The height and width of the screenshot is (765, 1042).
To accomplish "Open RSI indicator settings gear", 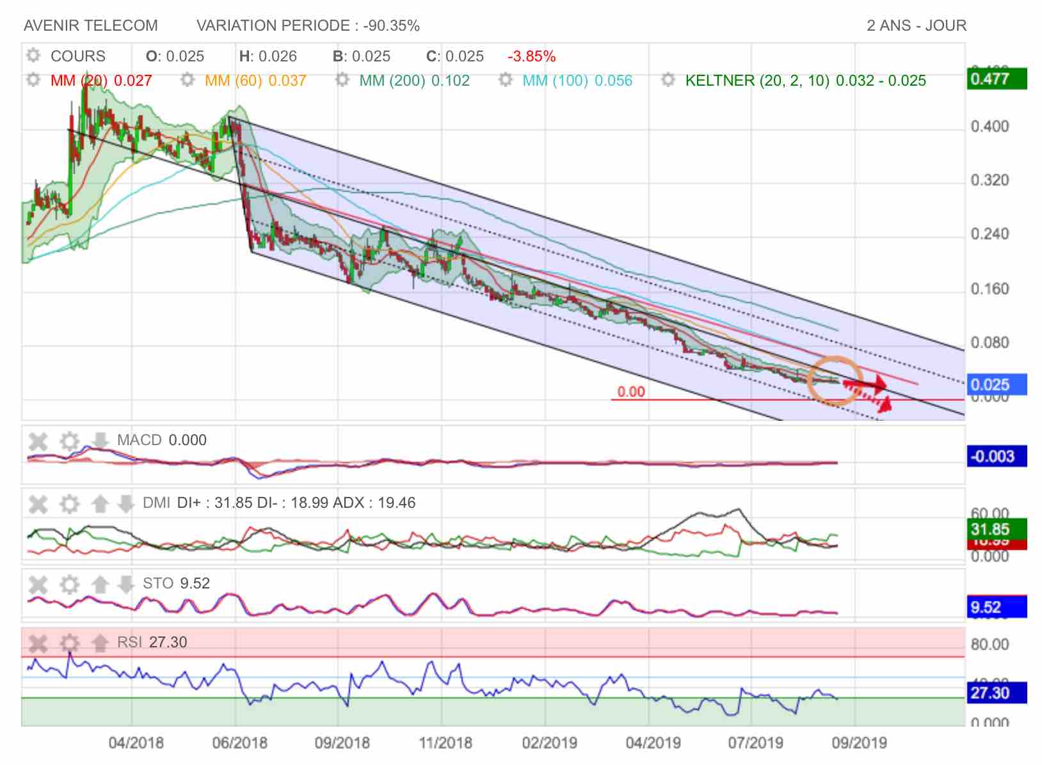I will pyautogui.click(x=69, y=643).
